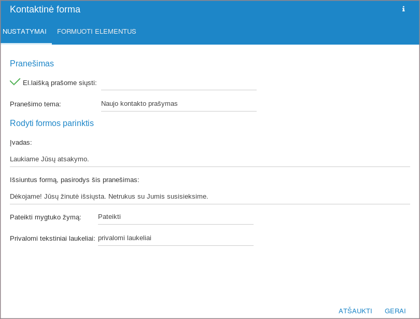Click the 'Pranešimas' section heading
420x319 pixels.
[x=32, y=64]
